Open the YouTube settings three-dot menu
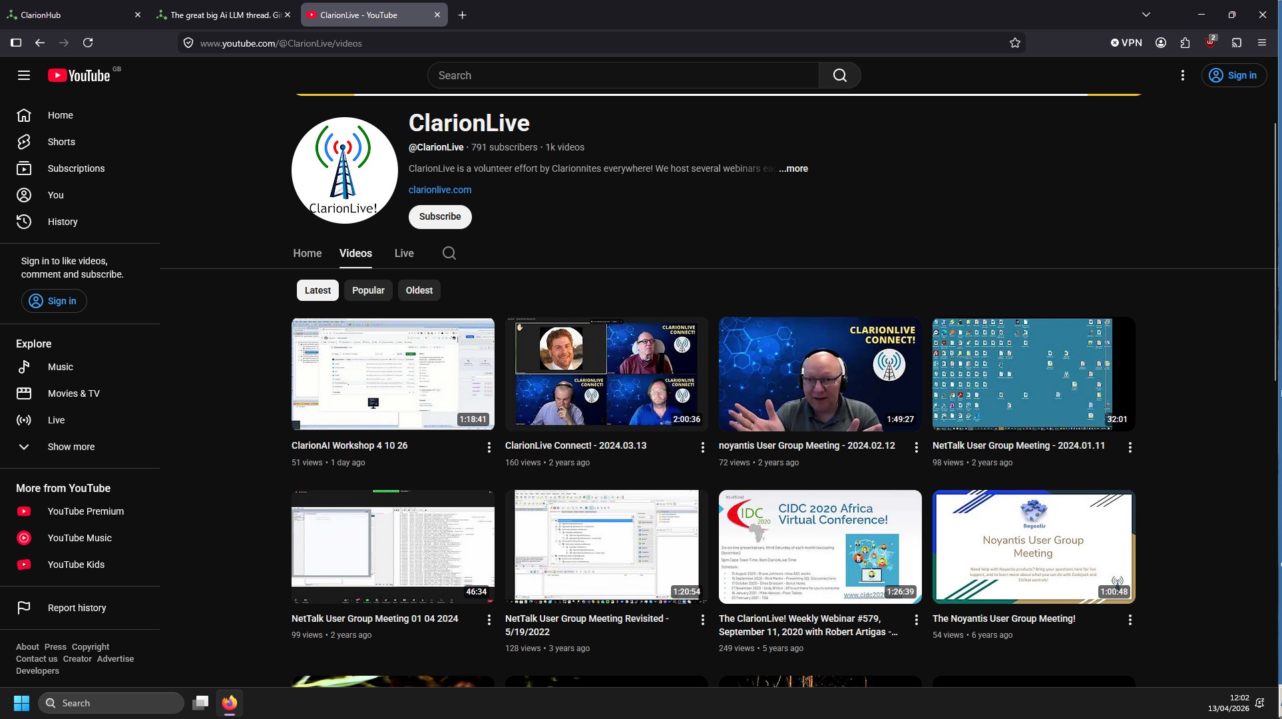Screen dimensions: 1282x719 tap(1182, 75)
